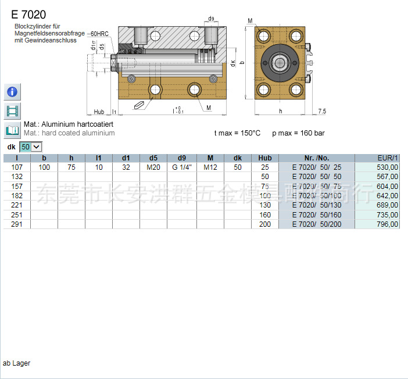The width and height of the screenshot is (408, 379).
Task: Select part number E 7020/ 50/ 25
Action: [x=317, y=167]
